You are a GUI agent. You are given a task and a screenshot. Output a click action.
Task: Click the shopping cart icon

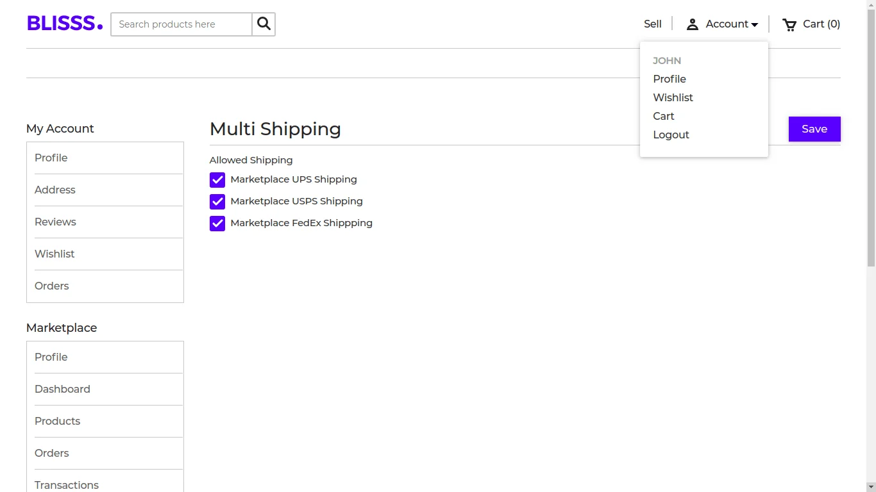coord(789,24)
